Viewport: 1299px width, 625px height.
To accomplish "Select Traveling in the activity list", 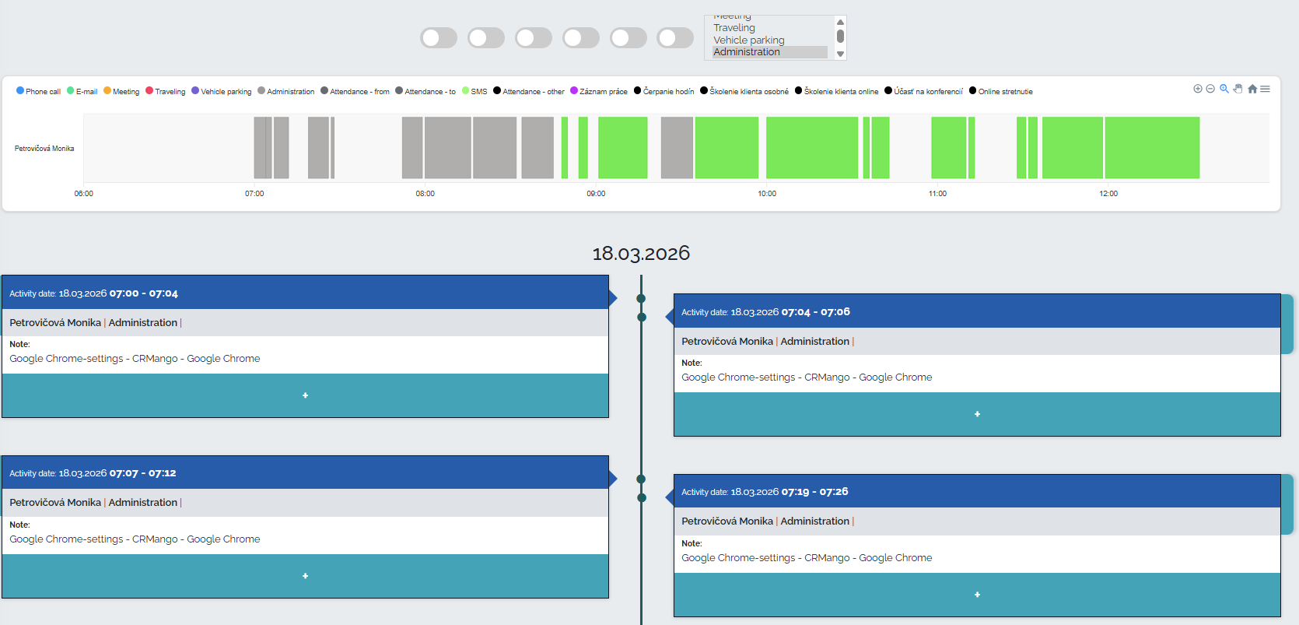I will click(734, 28).
